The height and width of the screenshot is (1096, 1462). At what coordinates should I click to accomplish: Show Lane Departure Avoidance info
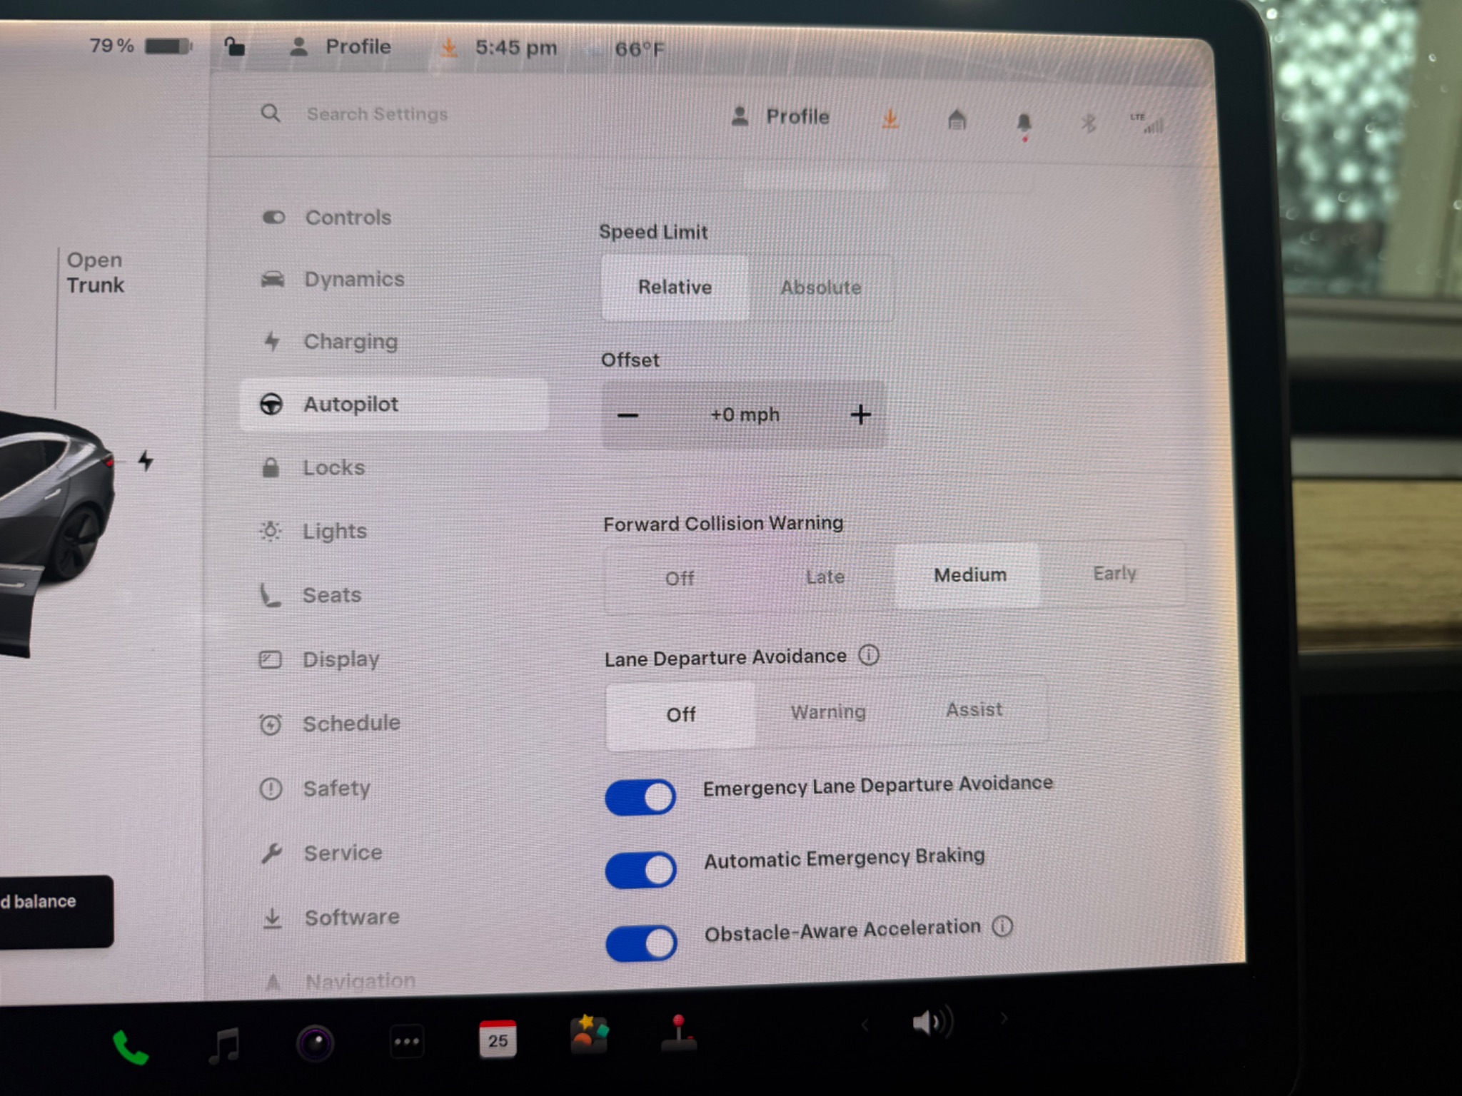869,655
